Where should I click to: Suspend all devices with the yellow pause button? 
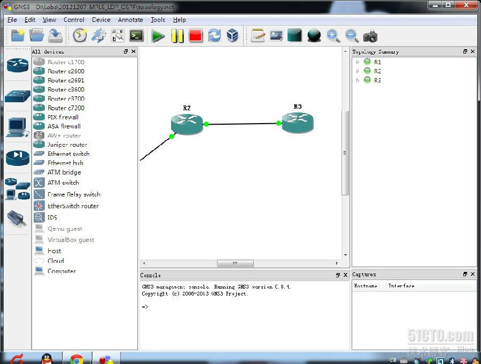[177, 36]
